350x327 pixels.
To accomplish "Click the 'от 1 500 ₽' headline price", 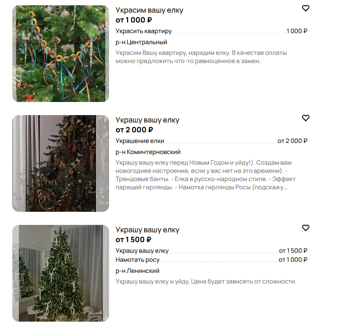I will pyautogui.click(x=134, y=240).
